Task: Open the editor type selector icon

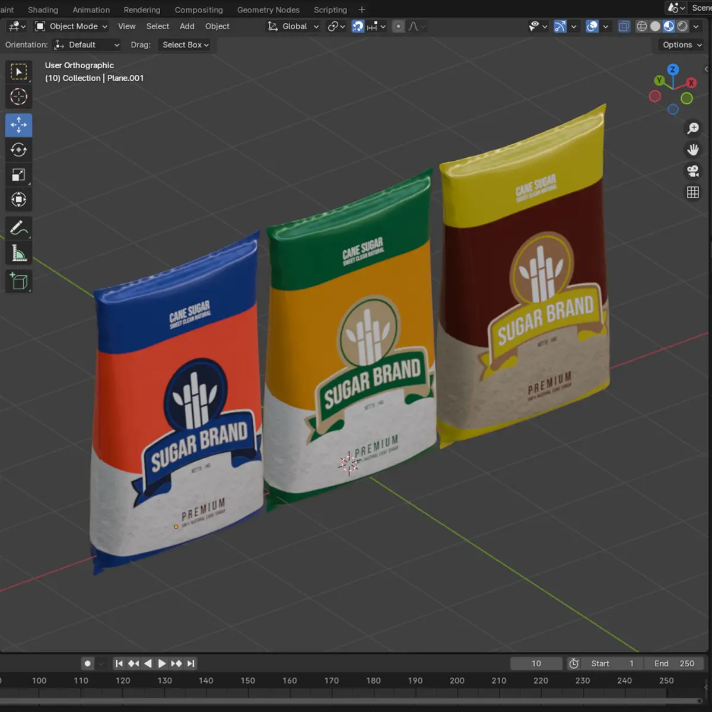Action: tap(17, 26)
